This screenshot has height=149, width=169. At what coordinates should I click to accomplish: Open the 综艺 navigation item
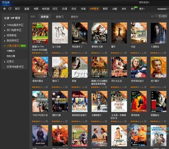(x=55, y=9)
